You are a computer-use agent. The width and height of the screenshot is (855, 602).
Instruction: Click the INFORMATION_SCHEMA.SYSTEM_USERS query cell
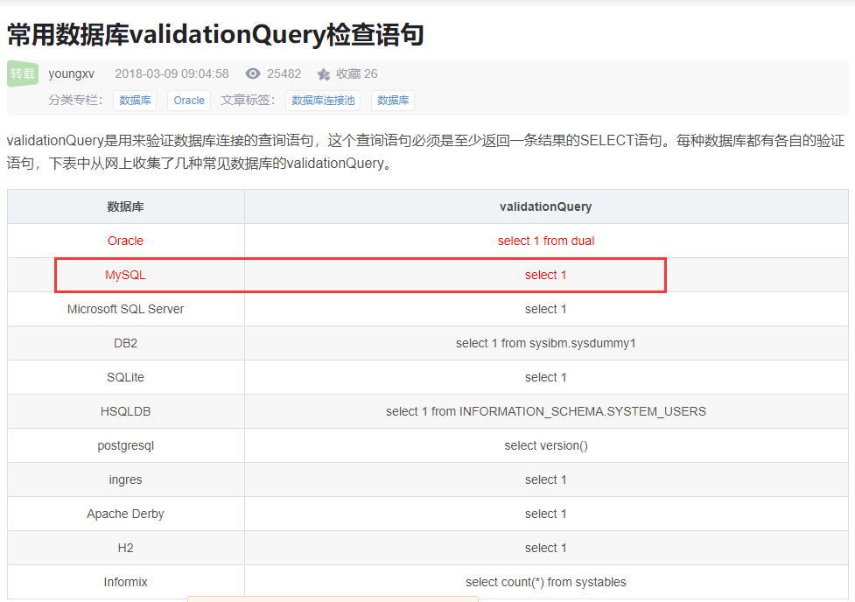(546, 411)
